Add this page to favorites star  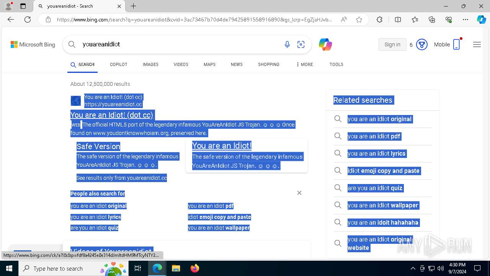point(359,20)
